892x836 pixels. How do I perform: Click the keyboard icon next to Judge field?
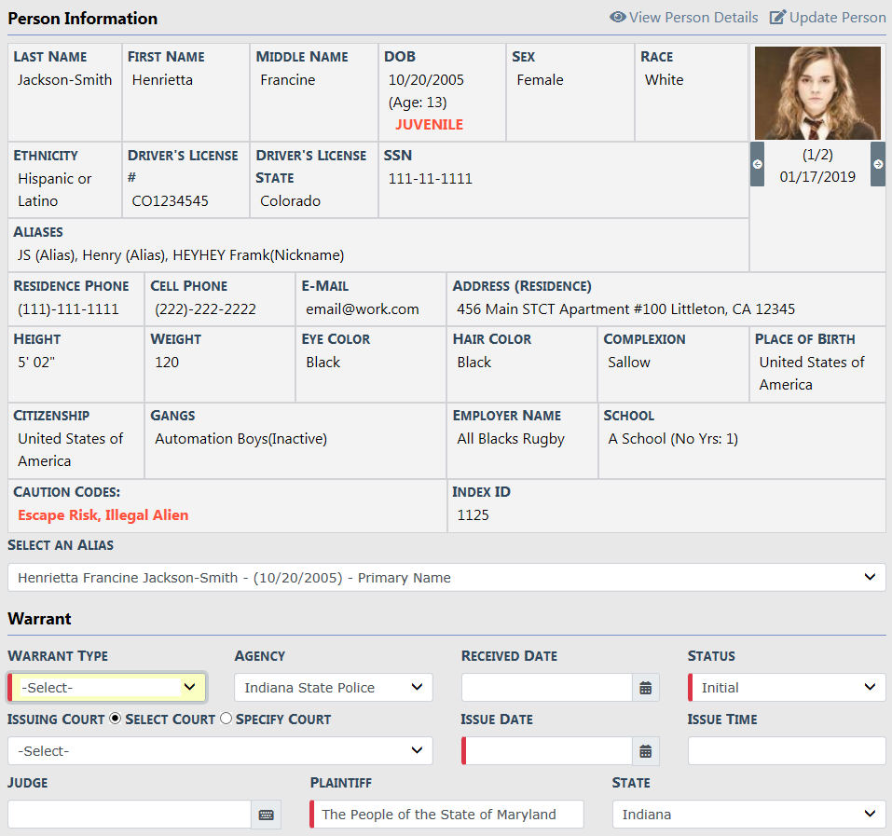[x=266, y=815]
